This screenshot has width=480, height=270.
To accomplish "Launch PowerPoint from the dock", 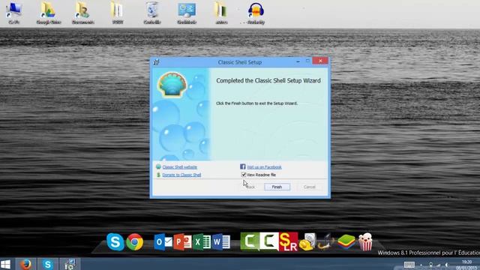I will [x=182, y=242].
